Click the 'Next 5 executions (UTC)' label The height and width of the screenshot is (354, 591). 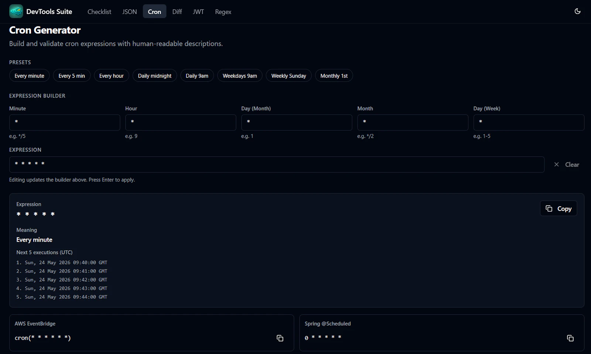pyautogui.click(x=44, y=252)
